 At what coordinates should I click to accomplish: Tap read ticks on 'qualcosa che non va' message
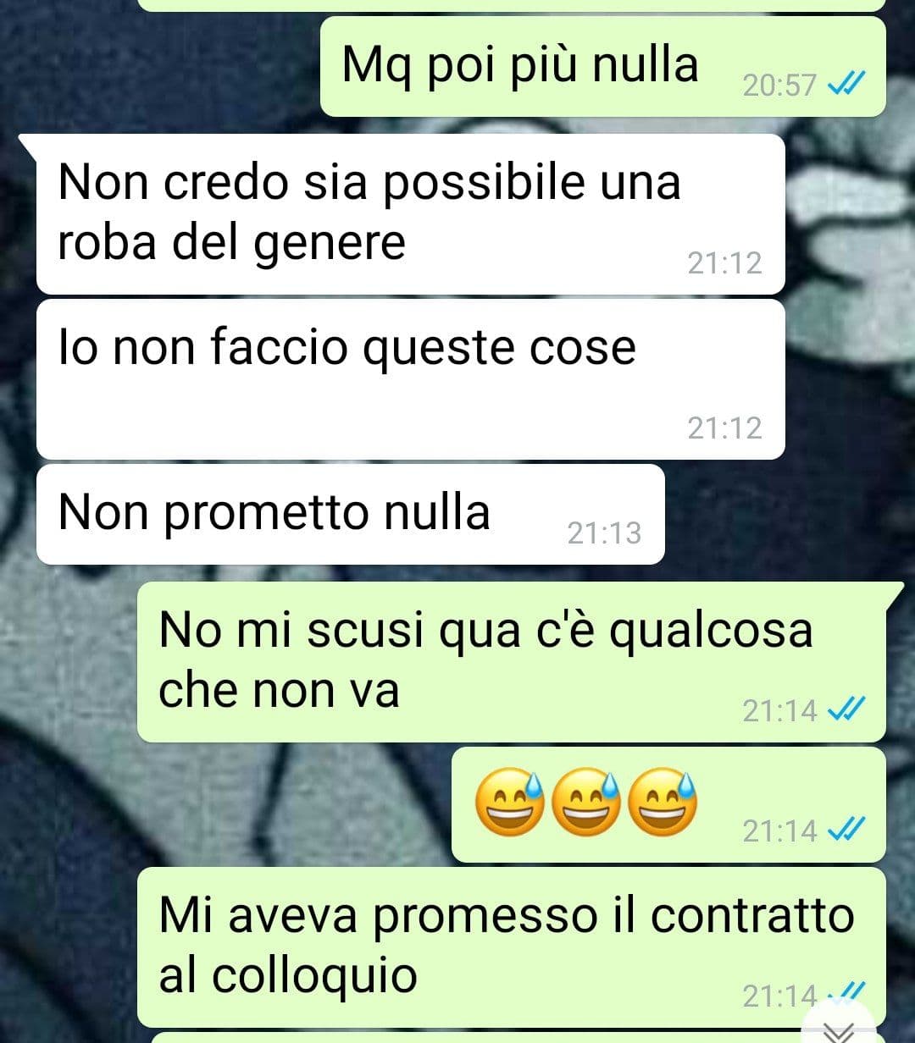846,709
